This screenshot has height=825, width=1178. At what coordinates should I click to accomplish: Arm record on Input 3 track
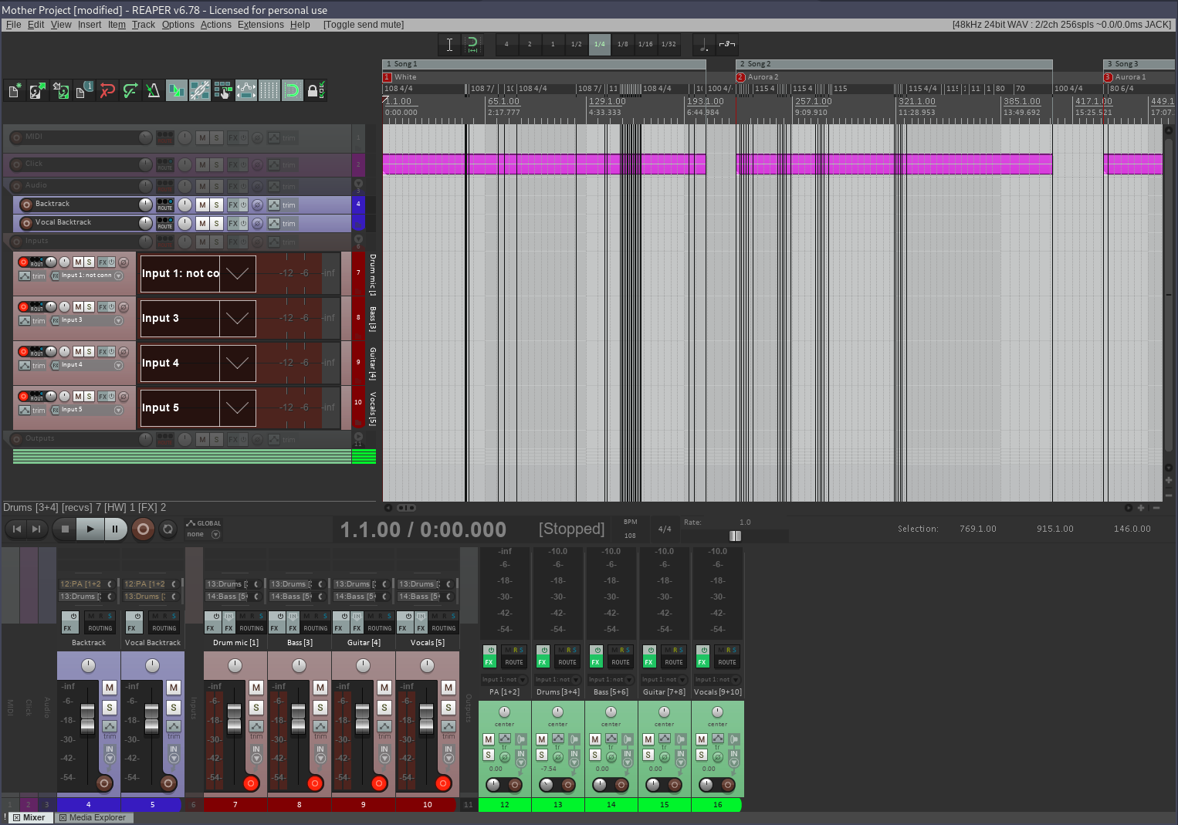point(23,307)
